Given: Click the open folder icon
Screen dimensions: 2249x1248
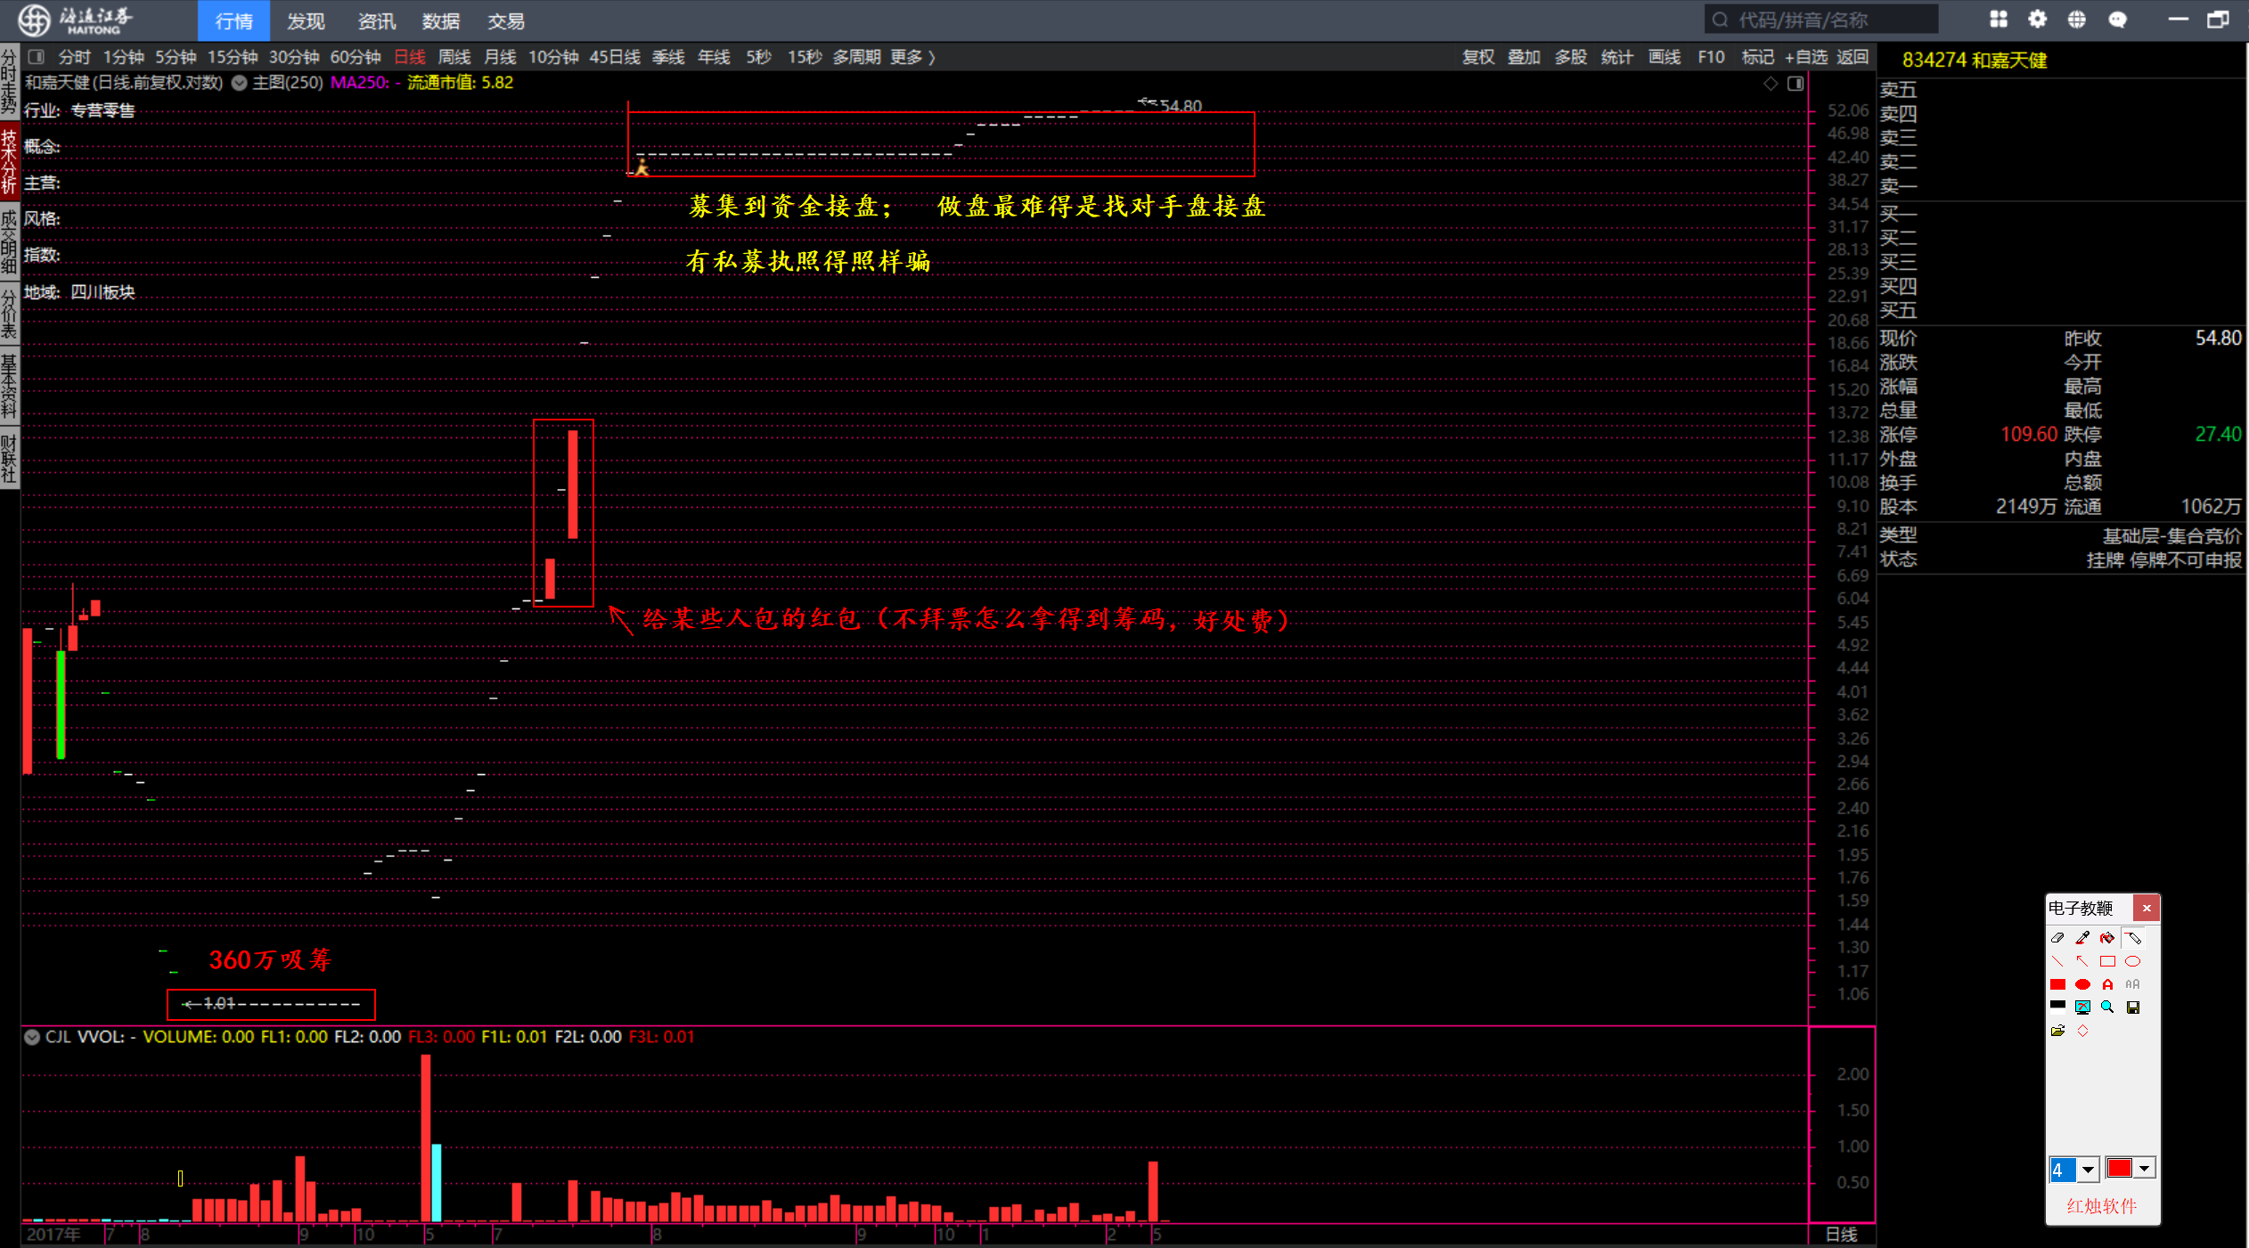Looking at the screenshot, I should click(2057, 1031).
